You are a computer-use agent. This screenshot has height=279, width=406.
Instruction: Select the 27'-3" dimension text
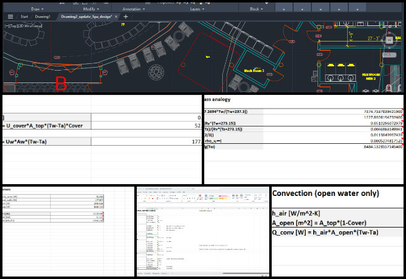point(374,38)
